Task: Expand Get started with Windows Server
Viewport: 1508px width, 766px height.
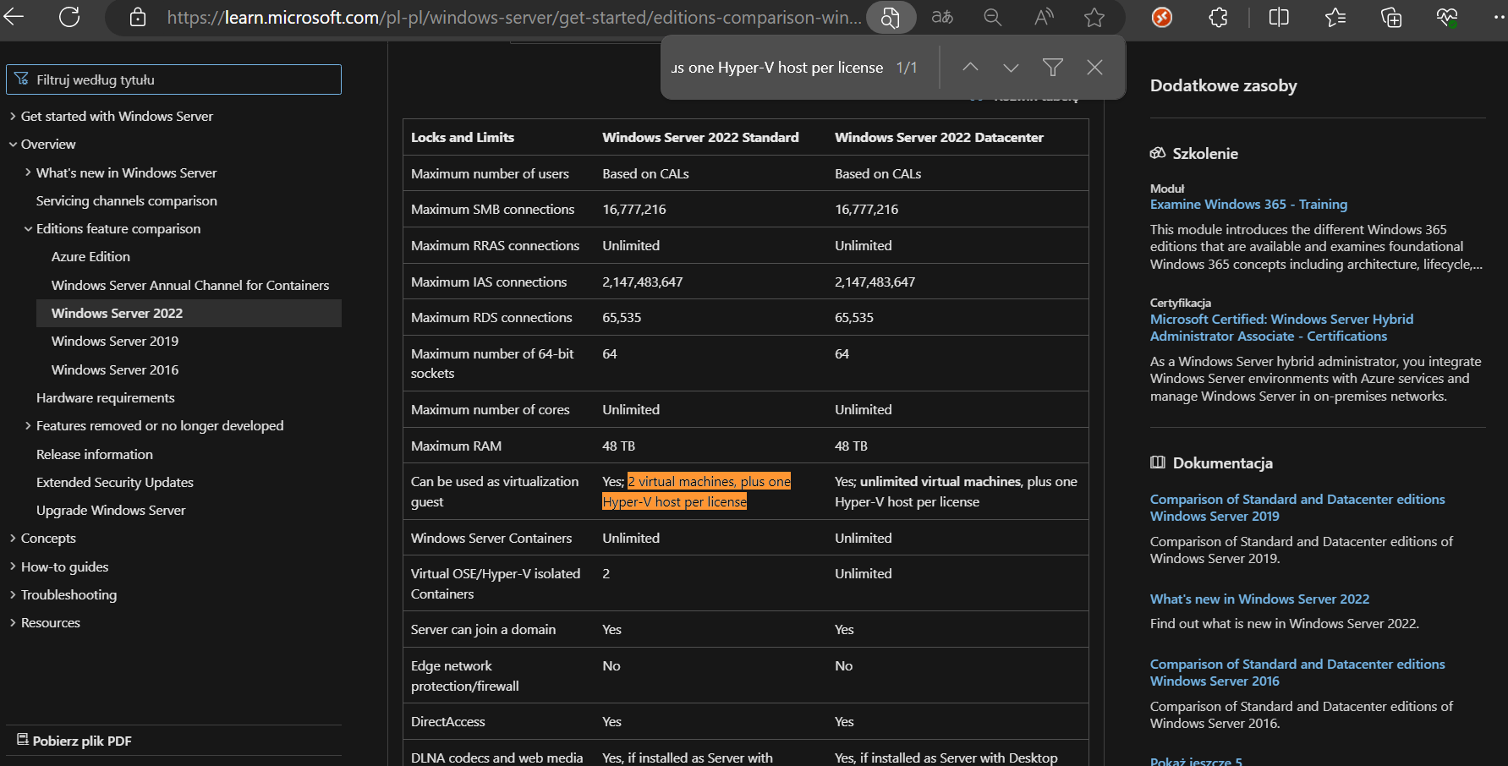Action: [13, 117]
